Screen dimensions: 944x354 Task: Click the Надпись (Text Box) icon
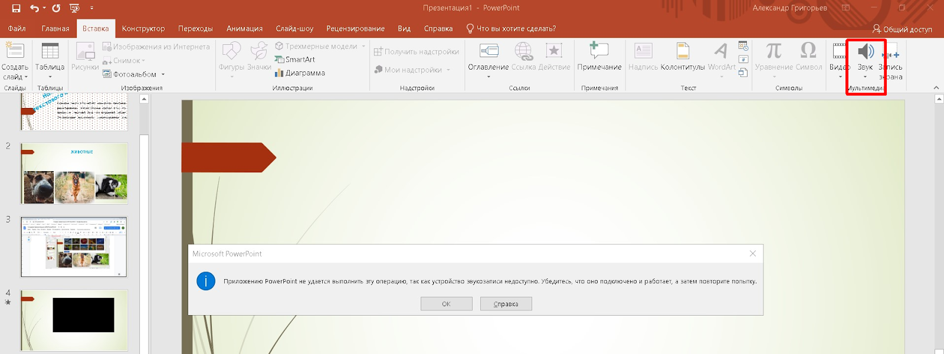tap(643, 53)
